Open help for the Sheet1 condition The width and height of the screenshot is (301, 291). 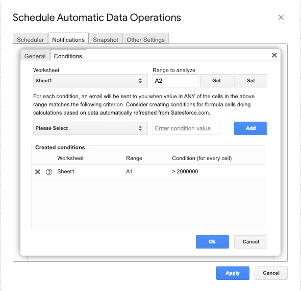pyautogui.click(x=49, y=172)
